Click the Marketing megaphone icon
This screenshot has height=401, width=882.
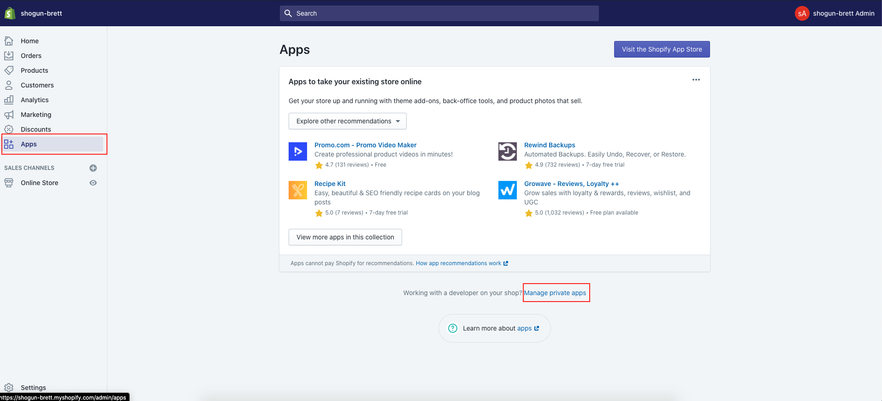(9, 115)
